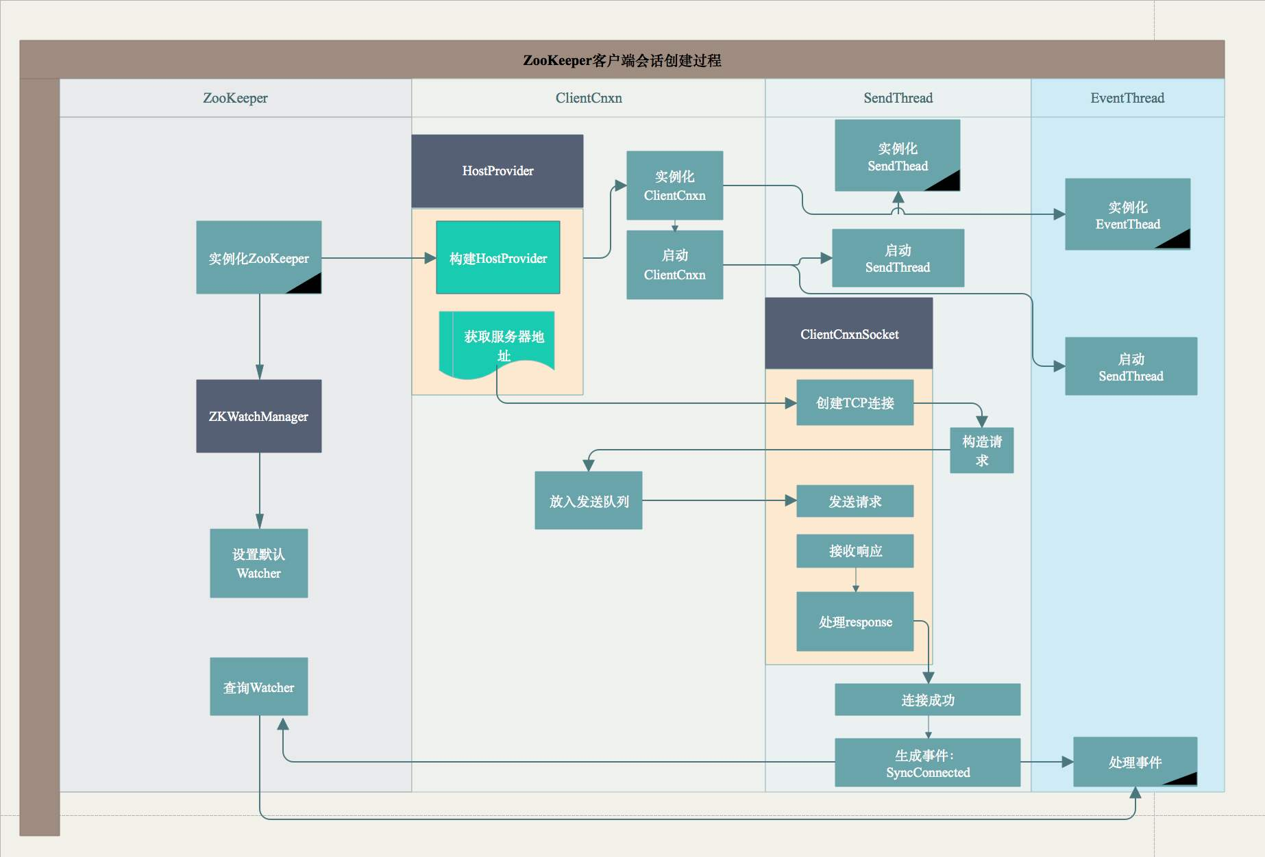1265x857 pixels.
Task: Select the 接收响应 node
Action: (x=855, y=551)
